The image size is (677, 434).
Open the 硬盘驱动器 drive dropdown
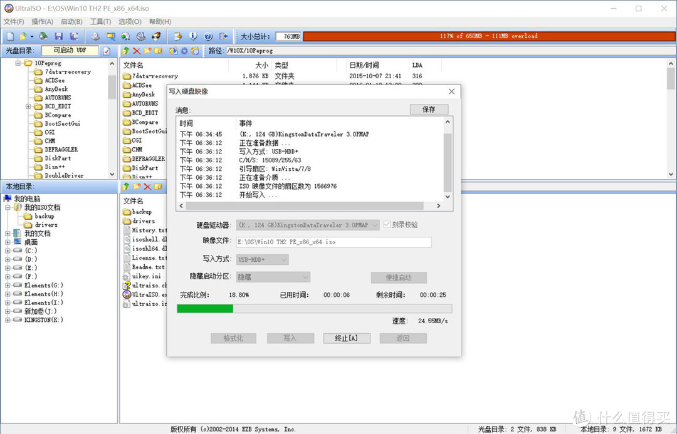[x=374, y=225]
